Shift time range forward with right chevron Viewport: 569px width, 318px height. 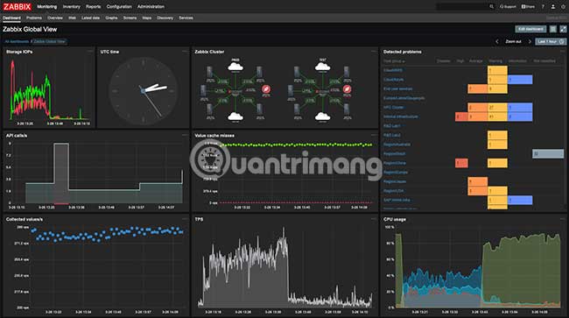click(530, 41)
